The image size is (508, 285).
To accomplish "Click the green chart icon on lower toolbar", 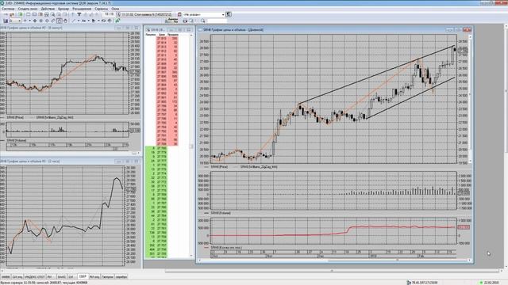I will (117, 21).
